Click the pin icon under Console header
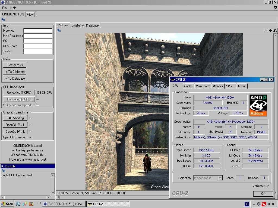Viewport: 278px width, 208px height. pos(3,171)
